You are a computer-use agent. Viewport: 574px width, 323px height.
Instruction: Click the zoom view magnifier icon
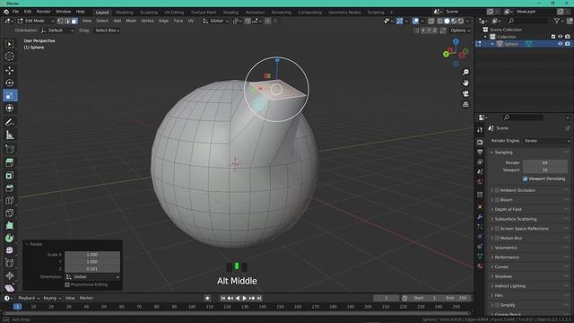tap(465, 72)
